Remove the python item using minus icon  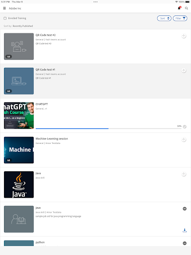(185, 243)
